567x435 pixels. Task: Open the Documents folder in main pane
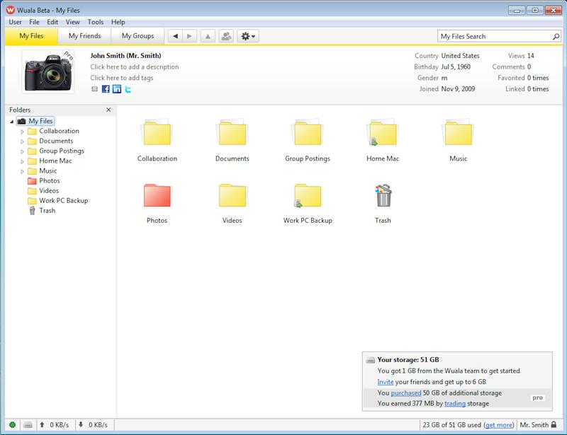(232, 132)
